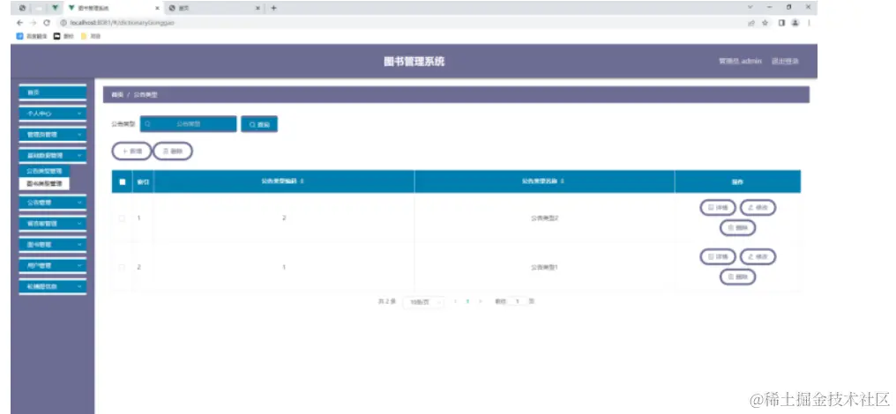The image size is (896, 414).
Task: Expand the 用户管理 sidebar menu
Action: [x=53, y=265]
